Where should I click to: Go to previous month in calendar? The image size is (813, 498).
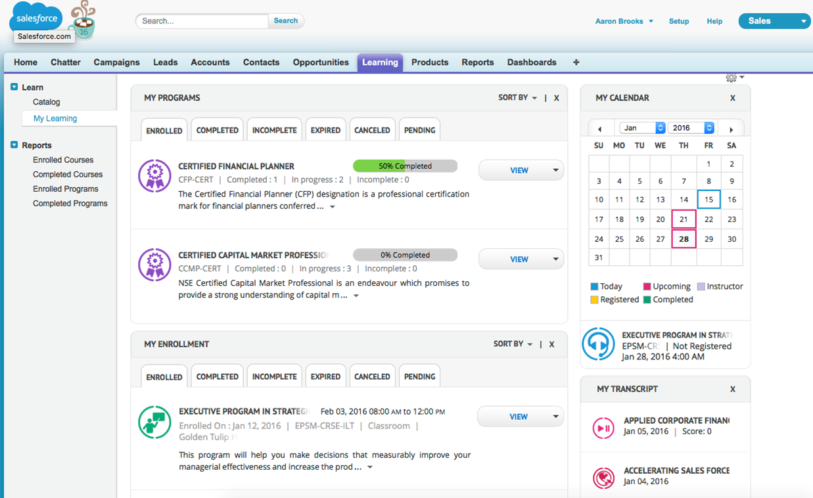coord(599,129)
